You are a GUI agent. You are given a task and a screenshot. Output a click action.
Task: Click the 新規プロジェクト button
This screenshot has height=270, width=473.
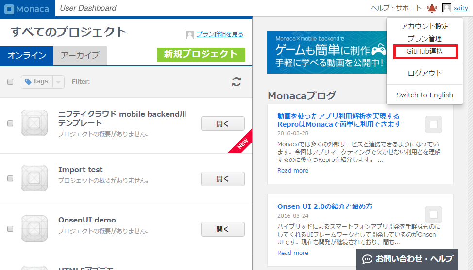click(201, 54)
